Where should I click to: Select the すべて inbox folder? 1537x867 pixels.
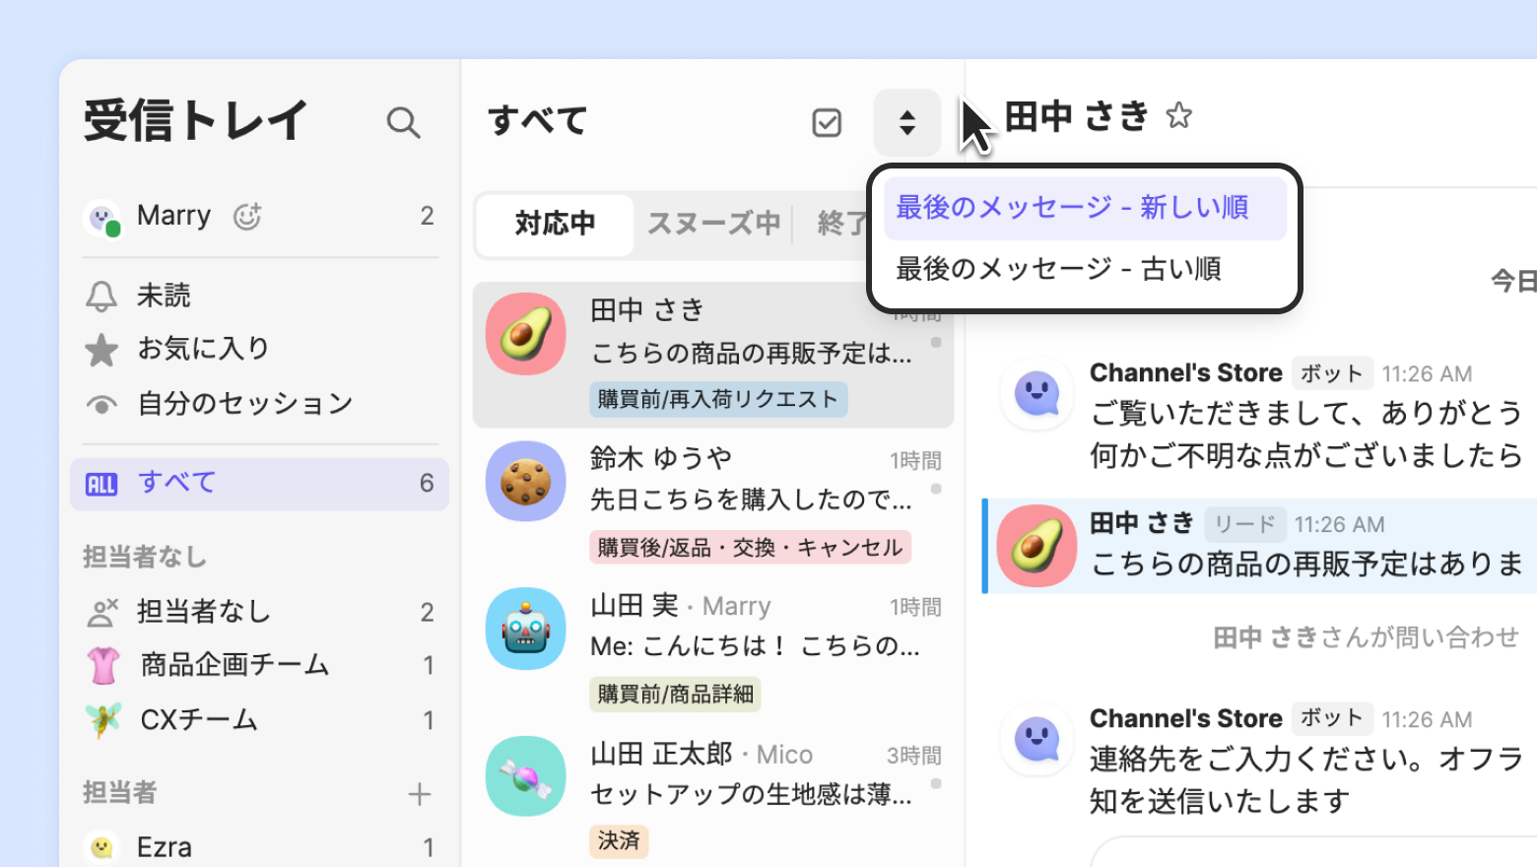tap(260, 484)
